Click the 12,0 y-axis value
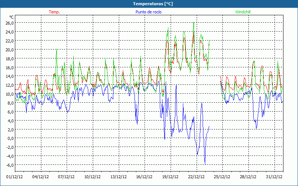Screen dimensions: 298x186 click(x=10, y=85)
